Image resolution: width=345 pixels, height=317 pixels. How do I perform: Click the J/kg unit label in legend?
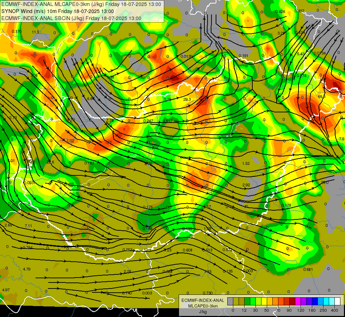pyautogui.click(x=203, y=312)
